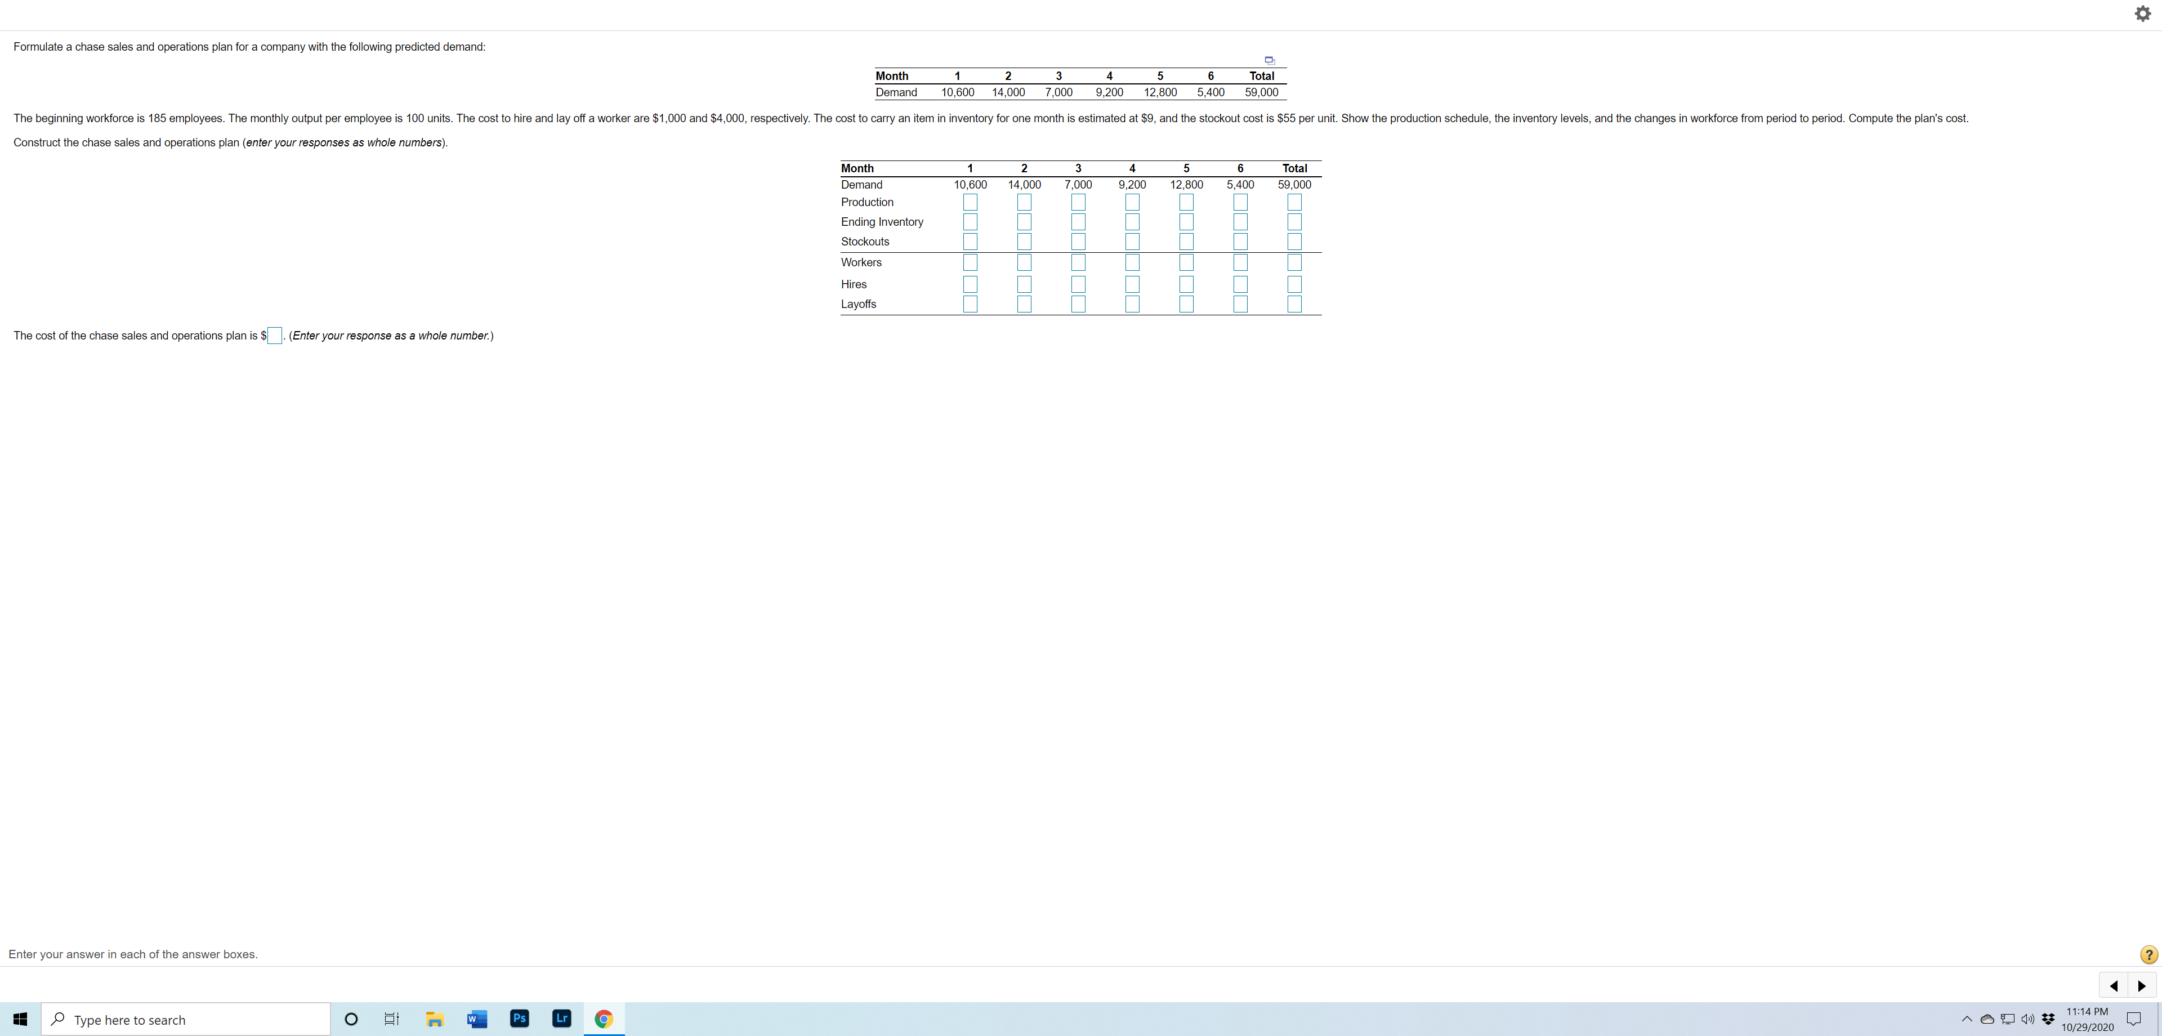Expand the hidden system tray icons
This screenshot has width=2162, height=1036.
pyautogui.click(x=1967, y=1019)
